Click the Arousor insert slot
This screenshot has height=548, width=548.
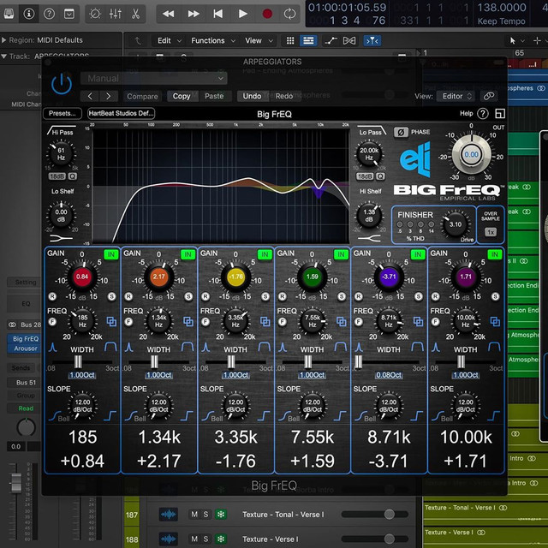(x=26, y=348)
